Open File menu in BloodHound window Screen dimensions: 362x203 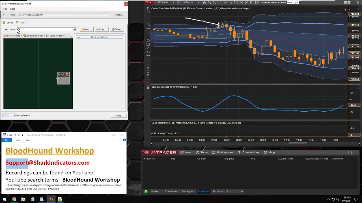point(5,9)
